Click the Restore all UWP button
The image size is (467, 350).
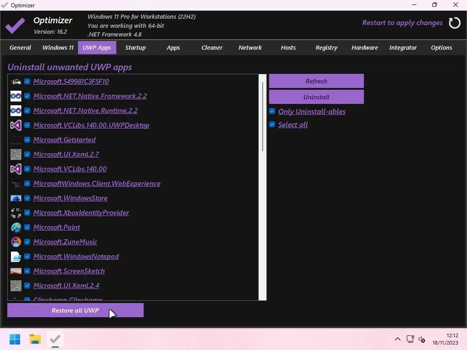[x=75, y=310]
